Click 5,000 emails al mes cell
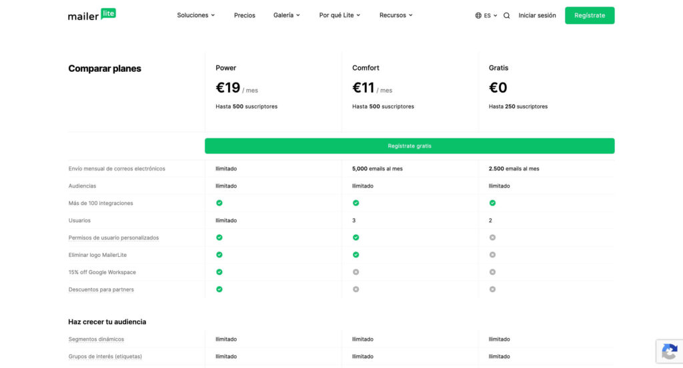The width and height of the screenshot is (683, 368). click(378, 168)
